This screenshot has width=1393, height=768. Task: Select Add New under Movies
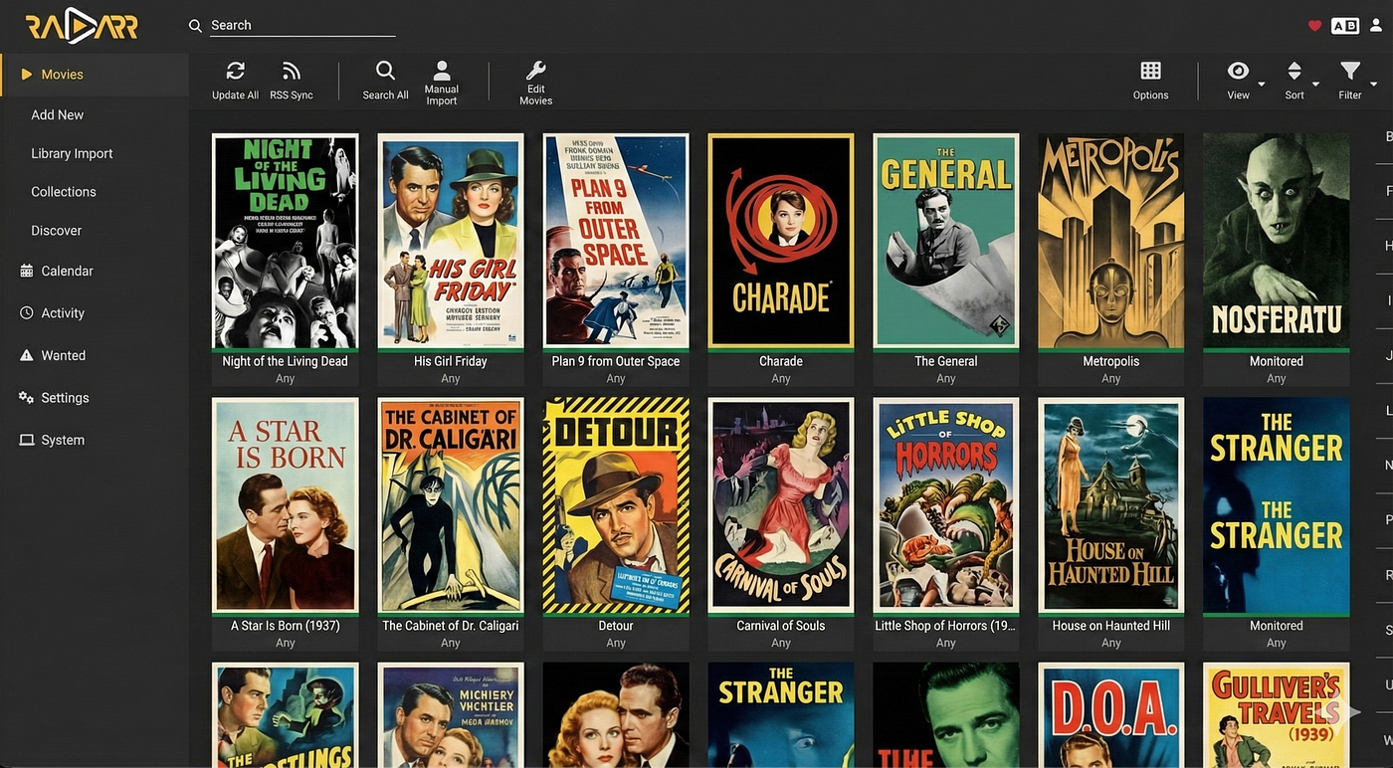[x=58, y=114]
